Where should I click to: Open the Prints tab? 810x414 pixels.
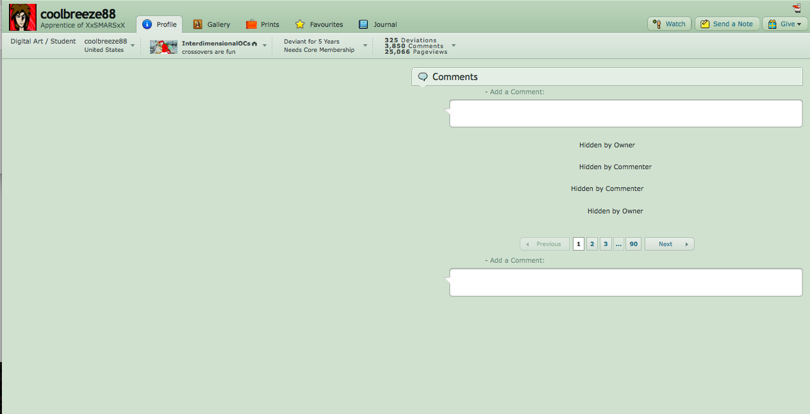[x=263, y=24]
